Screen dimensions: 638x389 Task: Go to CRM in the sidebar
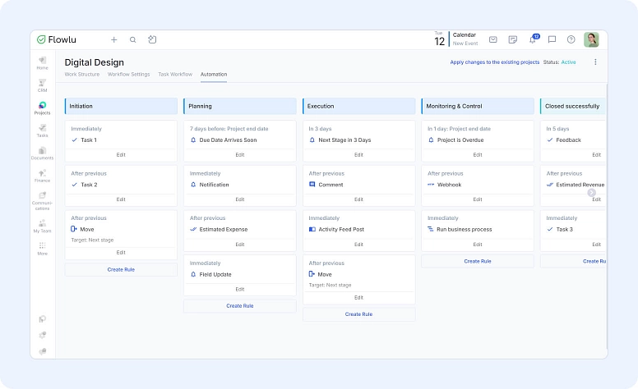click(42, 85)
